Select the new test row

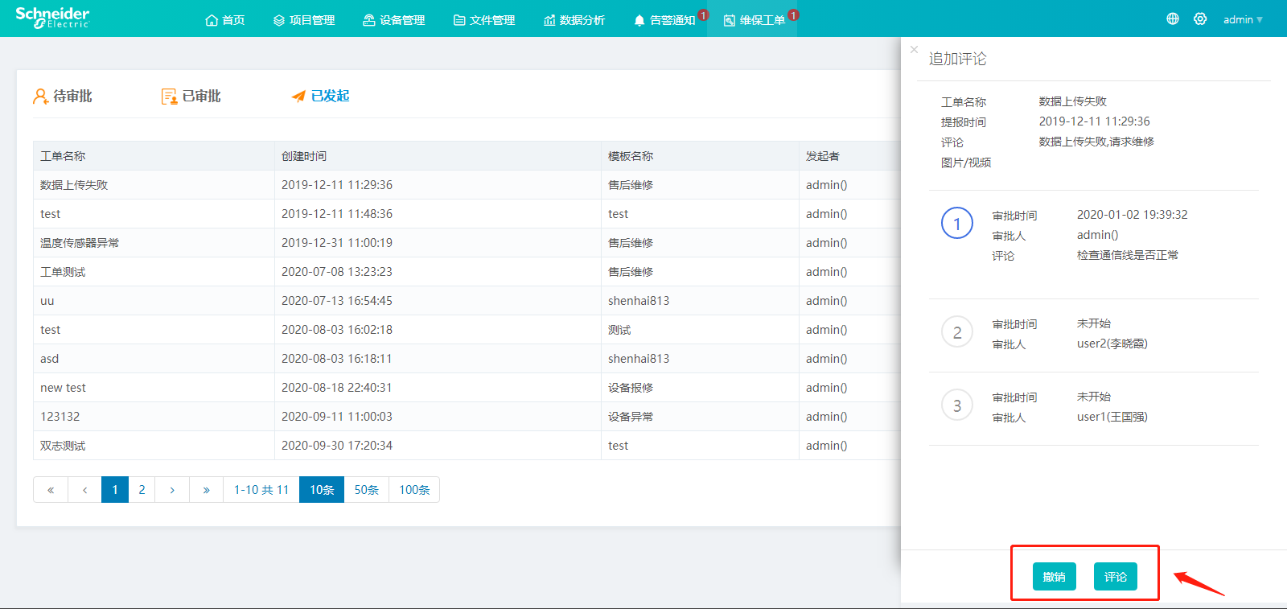(467, 388)
